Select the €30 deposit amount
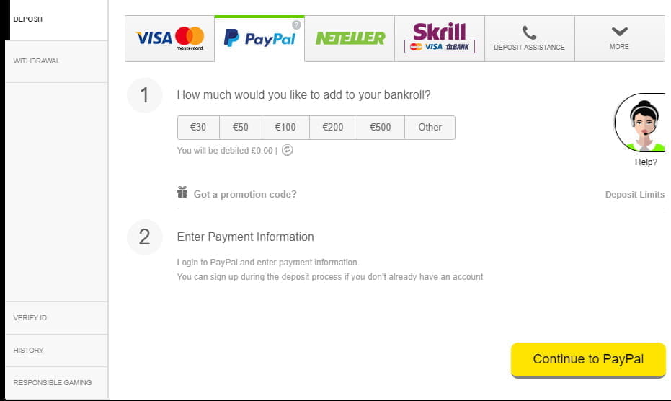The height and width of the screenshot is (401, 671). click(x=198, y=127)
